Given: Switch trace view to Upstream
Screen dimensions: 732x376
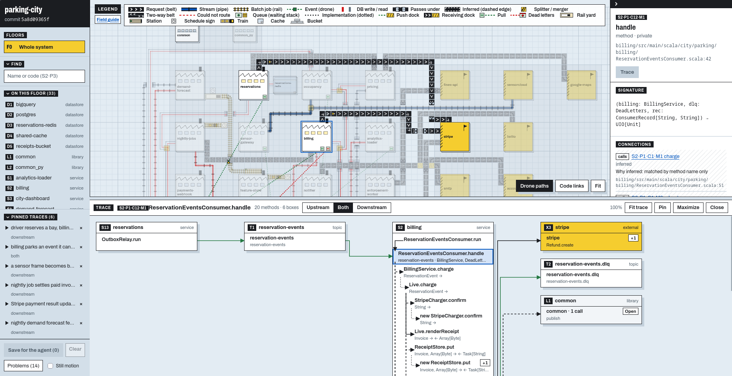Looking at the screenshot, I should click(318, 208).
